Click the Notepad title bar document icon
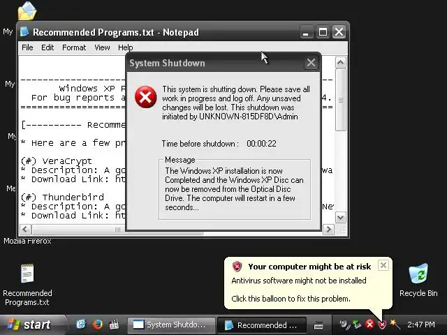Screen dimensions: 447x335 [x=24, y=32]
